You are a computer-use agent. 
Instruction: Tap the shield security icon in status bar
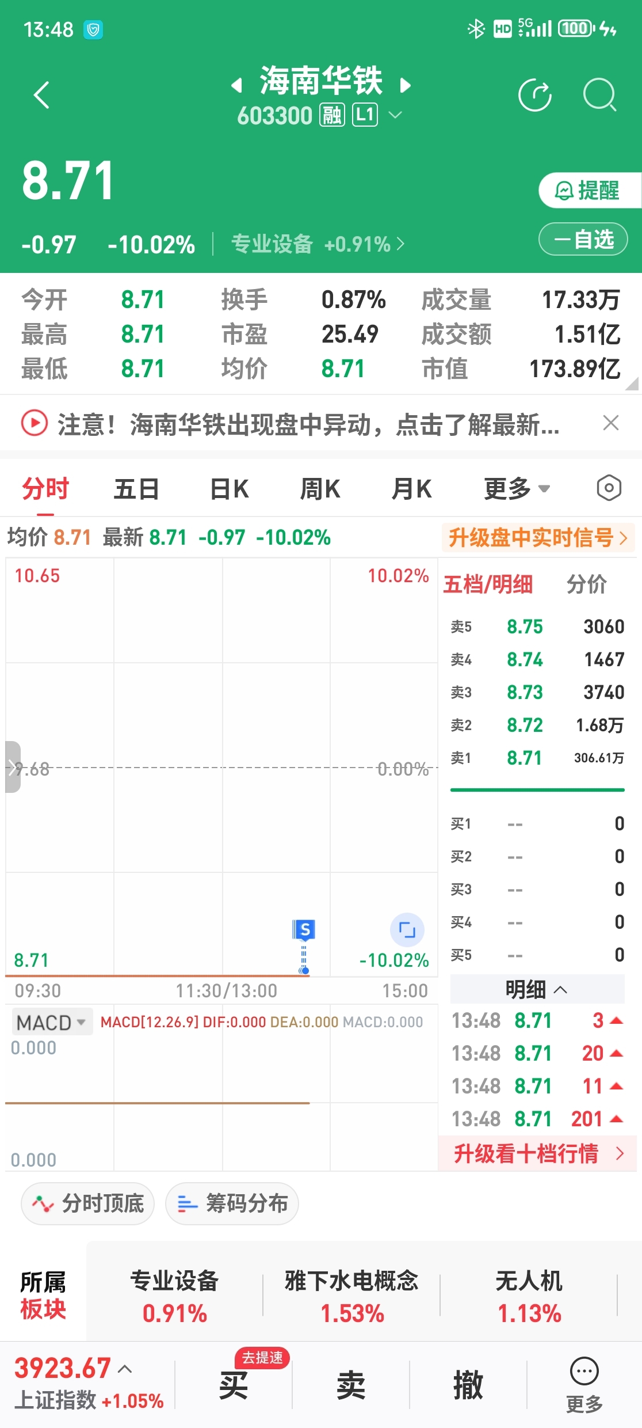pyautogui.click(x=93, y=29)
